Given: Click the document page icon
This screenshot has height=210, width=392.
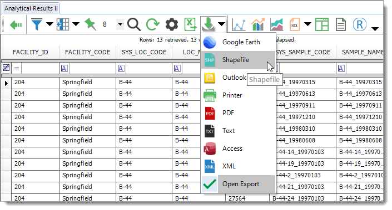Looking at the screenshot, I should click(340, 24).
